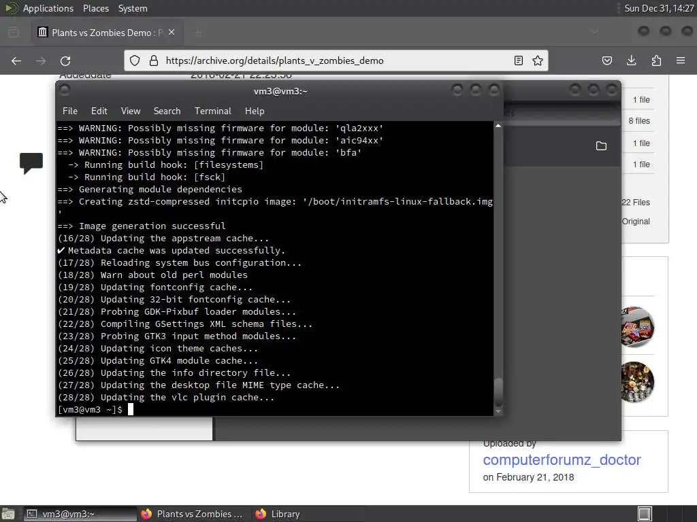Open the extensions puzzle icon
Image resolution: width=697 pixels, height=522 pixels.
click(656, 60)
